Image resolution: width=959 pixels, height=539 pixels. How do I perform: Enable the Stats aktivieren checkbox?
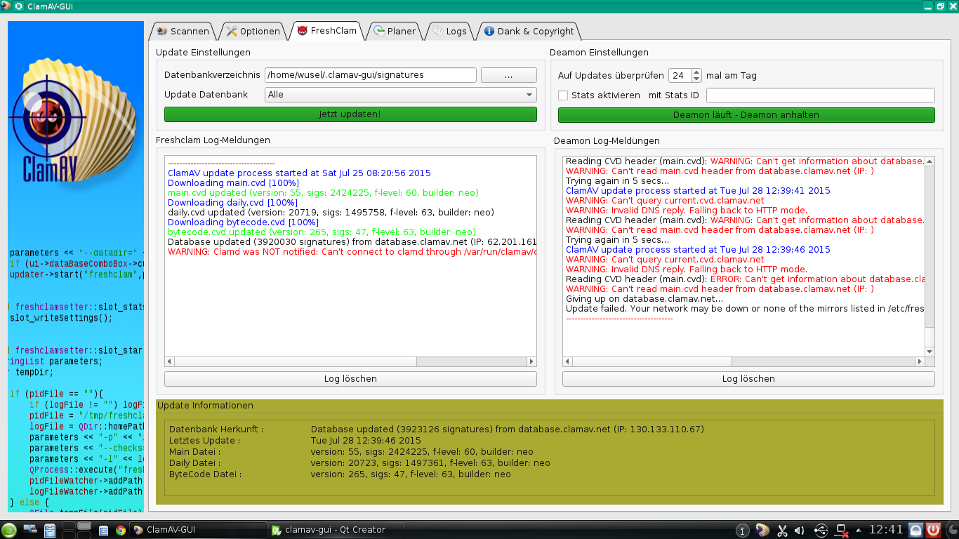(562, 95)
